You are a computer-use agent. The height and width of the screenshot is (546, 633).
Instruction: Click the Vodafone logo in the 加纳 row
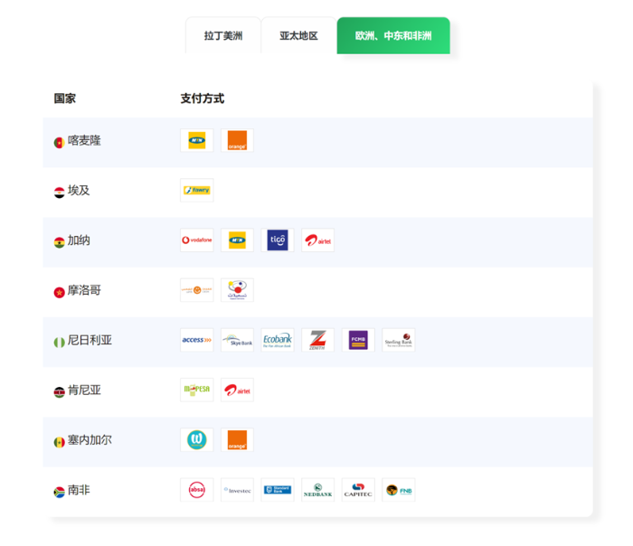click(196, 240)
